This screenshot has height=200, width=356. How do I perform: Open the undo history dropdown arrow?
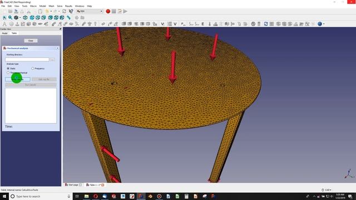click(51, 11)
